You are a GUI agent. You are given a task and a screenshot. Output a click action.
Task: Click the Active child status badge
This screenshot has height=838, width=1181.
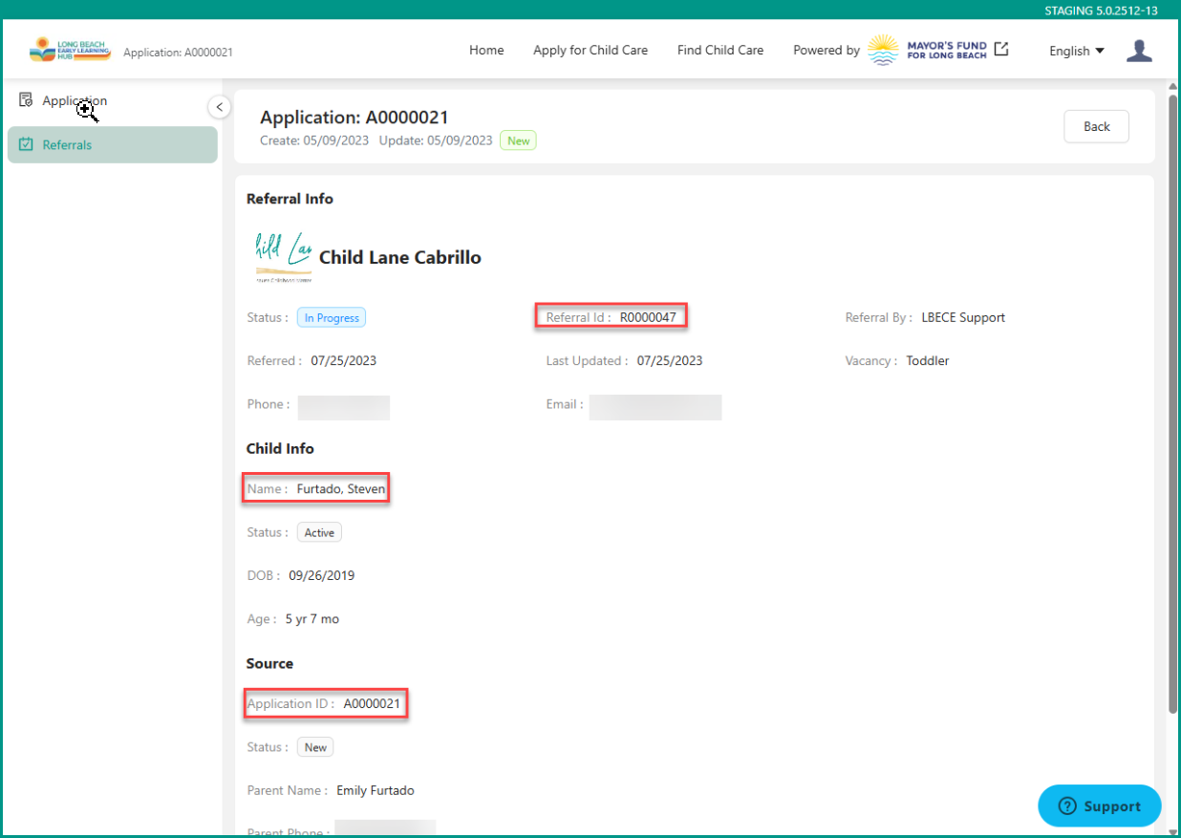[x=319, y=533]
